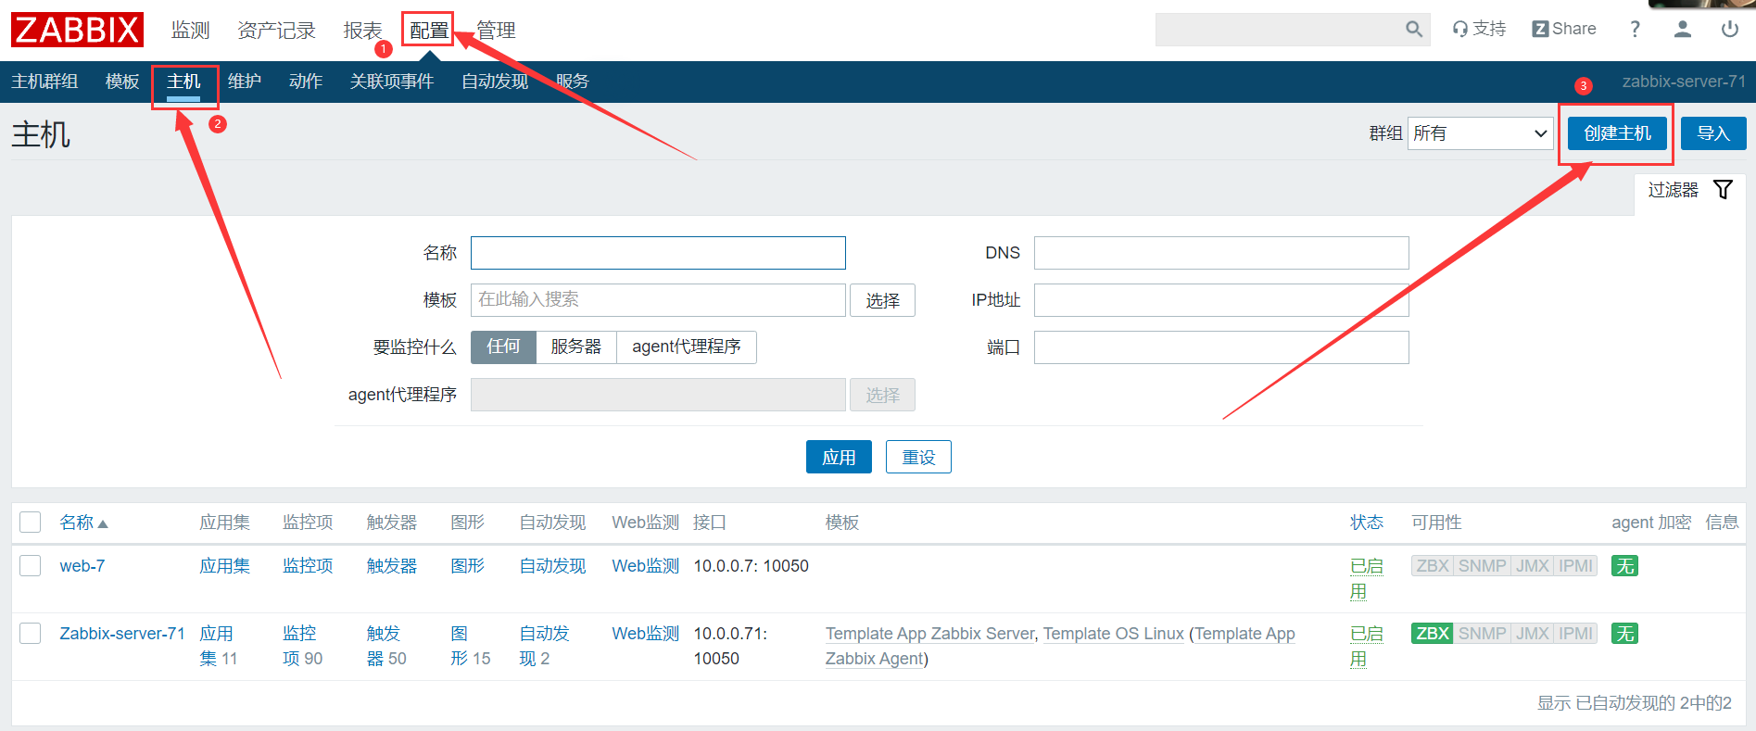The height and width of the screenshot is (731, 1756).
Task: Open 自动发现 for web-7
Action: coord(552,566)
